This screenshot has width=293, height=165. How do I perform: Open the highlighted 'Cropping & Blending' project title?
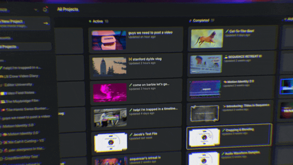point(240,130)
